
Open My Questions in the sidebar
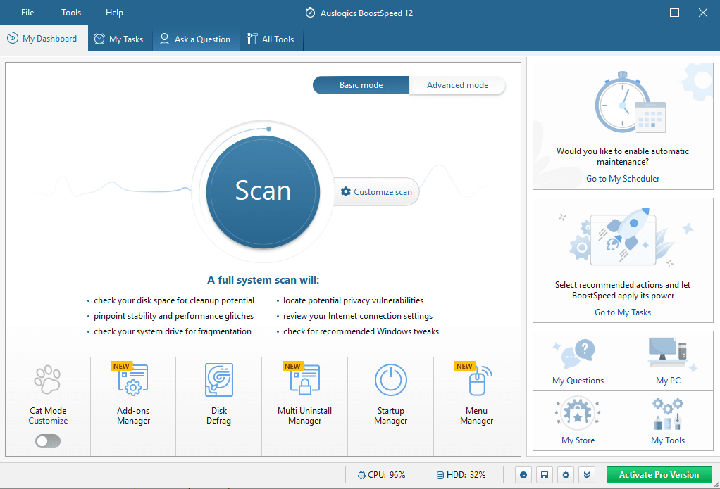(x=577, y=360)
